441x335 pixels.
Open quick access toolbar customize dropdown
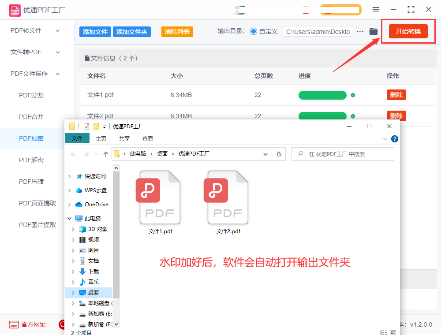(104, 127)
